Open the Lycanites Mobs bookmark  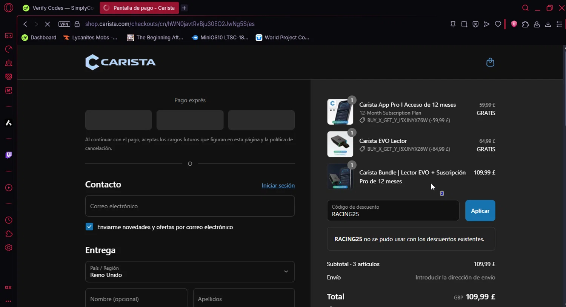90,38
